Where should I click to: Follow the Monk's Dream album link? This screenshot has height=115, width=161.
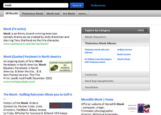[124, 54]
